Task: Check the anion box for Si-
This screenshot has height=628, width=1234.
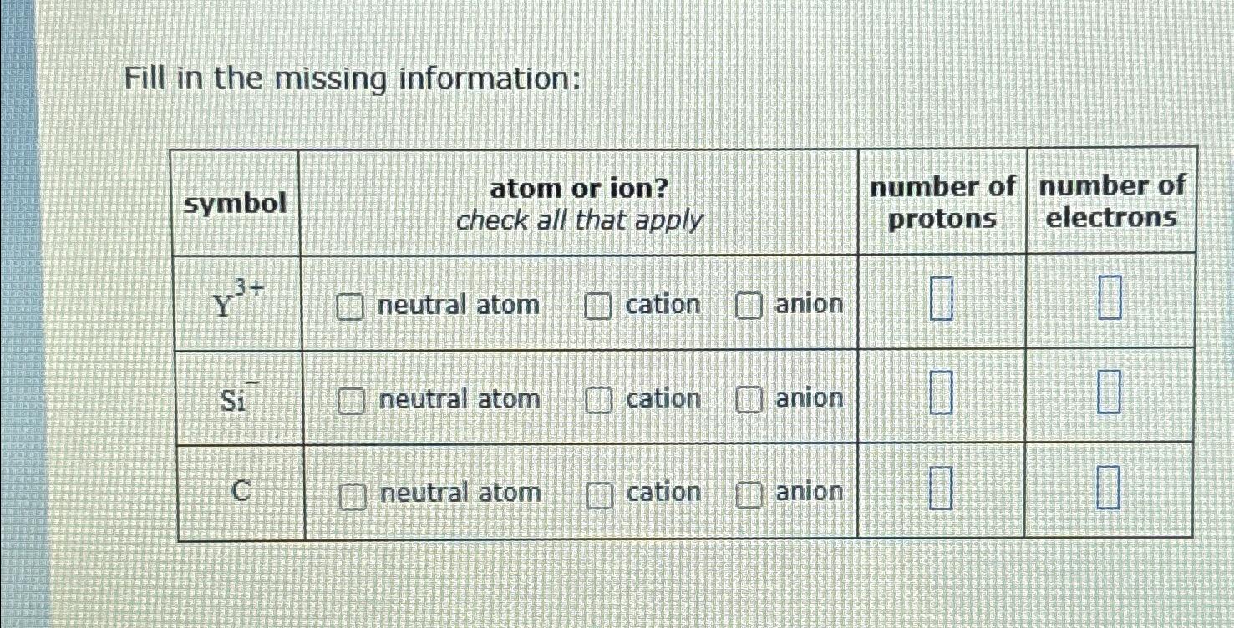Action: 749,399
